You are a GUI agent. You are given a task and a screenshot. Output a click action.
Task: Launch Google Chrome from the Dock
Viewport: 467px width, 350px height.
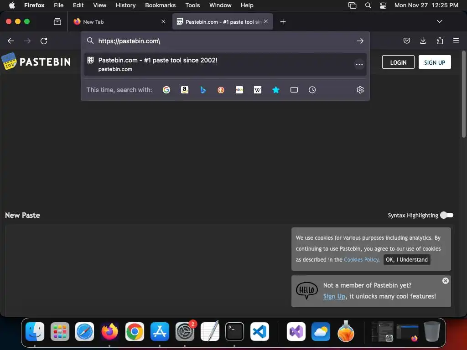pos(135,331)
